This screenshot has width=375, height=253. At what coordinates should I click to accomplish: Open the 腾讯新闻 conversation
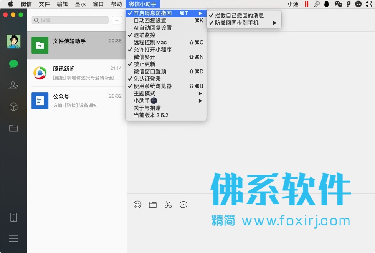pos(76,73)
